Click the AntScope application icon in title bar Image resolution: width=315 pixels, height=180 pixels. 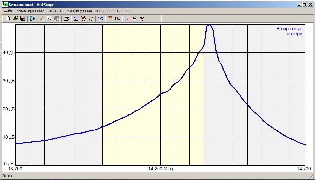(x=5, y=4)
